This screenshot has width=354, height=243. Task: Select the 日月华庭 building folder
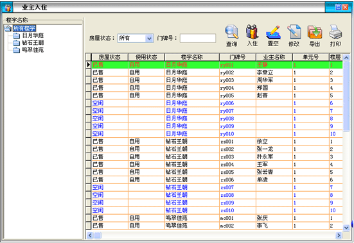point(33,35)
